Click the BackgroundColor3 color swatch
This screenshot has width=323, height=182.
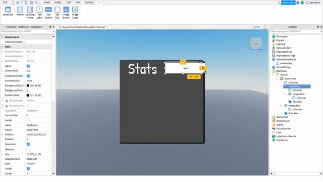coord(28,85)
